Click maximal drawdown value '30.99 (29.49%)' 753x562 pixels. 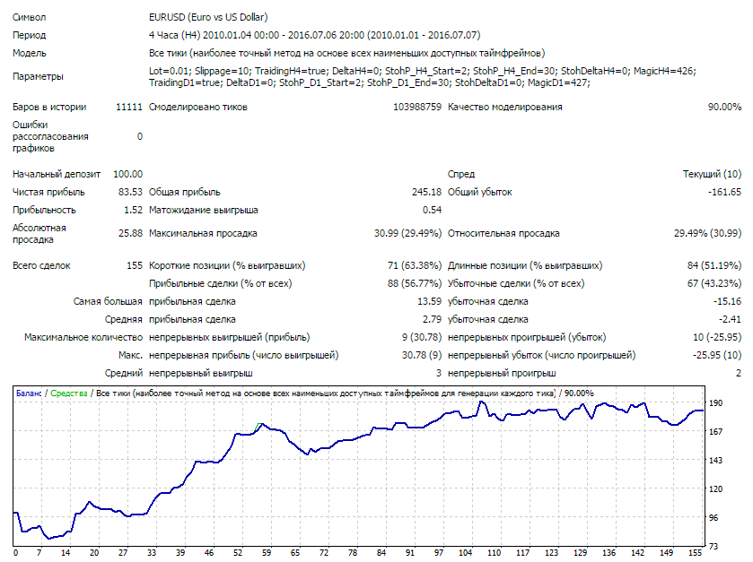pos(407,234)
